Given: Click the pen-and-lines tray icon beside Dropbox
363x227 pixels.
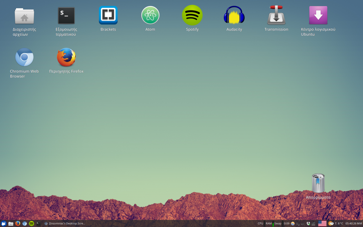Looking at the screenshot, I should coord(313,224).
